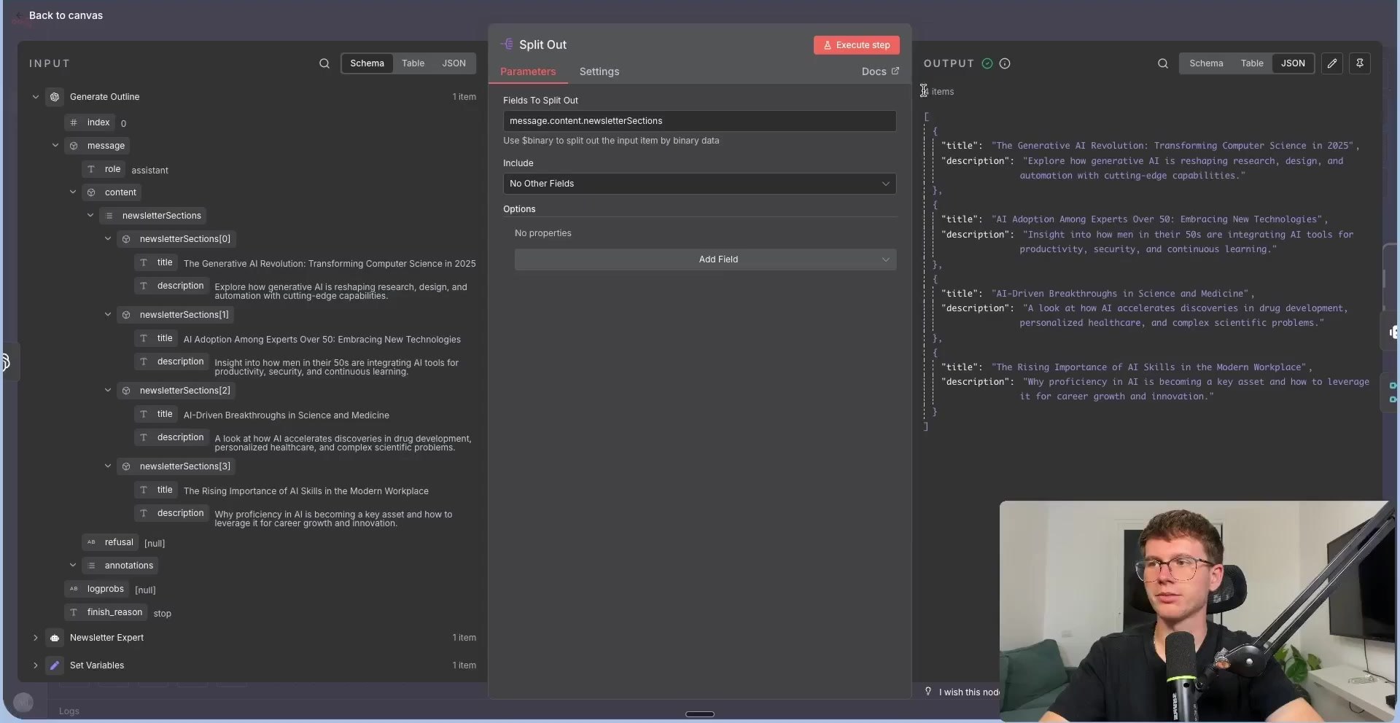Click the finish_reason text type icon
The image size is (1400, 723).
pos(74,612)
